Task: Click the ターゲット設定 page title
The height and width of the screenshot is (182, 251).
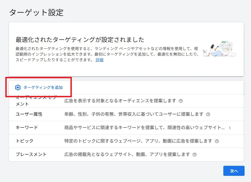Action: [37, 13]
